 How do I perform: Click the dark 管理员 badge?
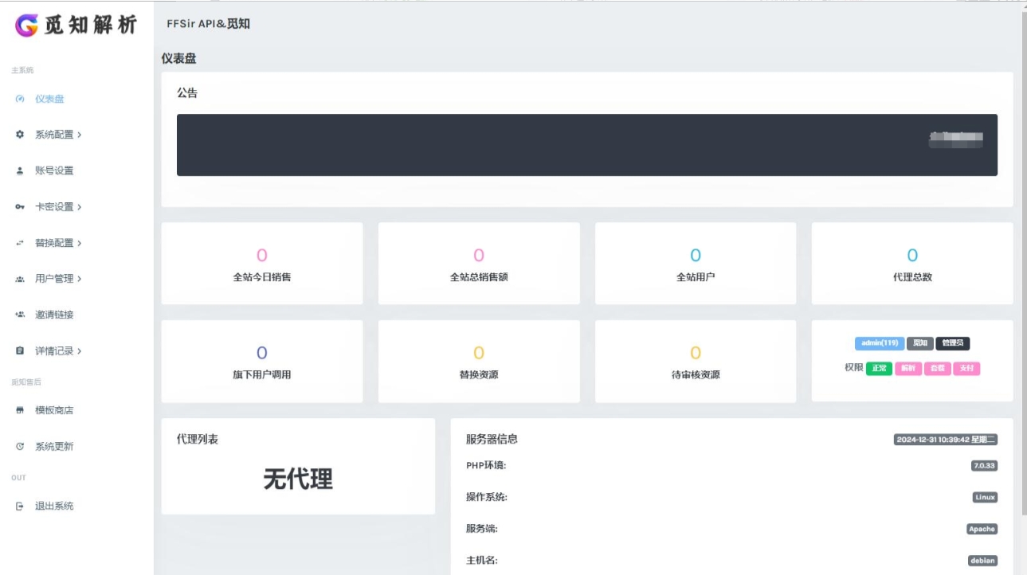click(952, 343)
